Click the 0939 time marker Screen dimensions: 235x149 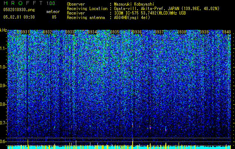tap(204, 32)
